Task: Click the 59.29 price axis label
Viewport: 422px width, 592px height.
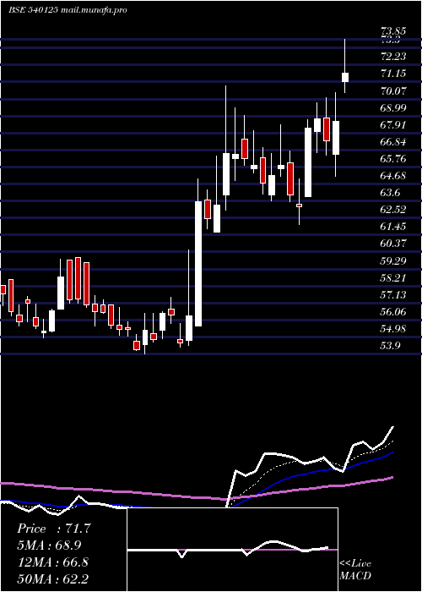Action: [394, 260]
